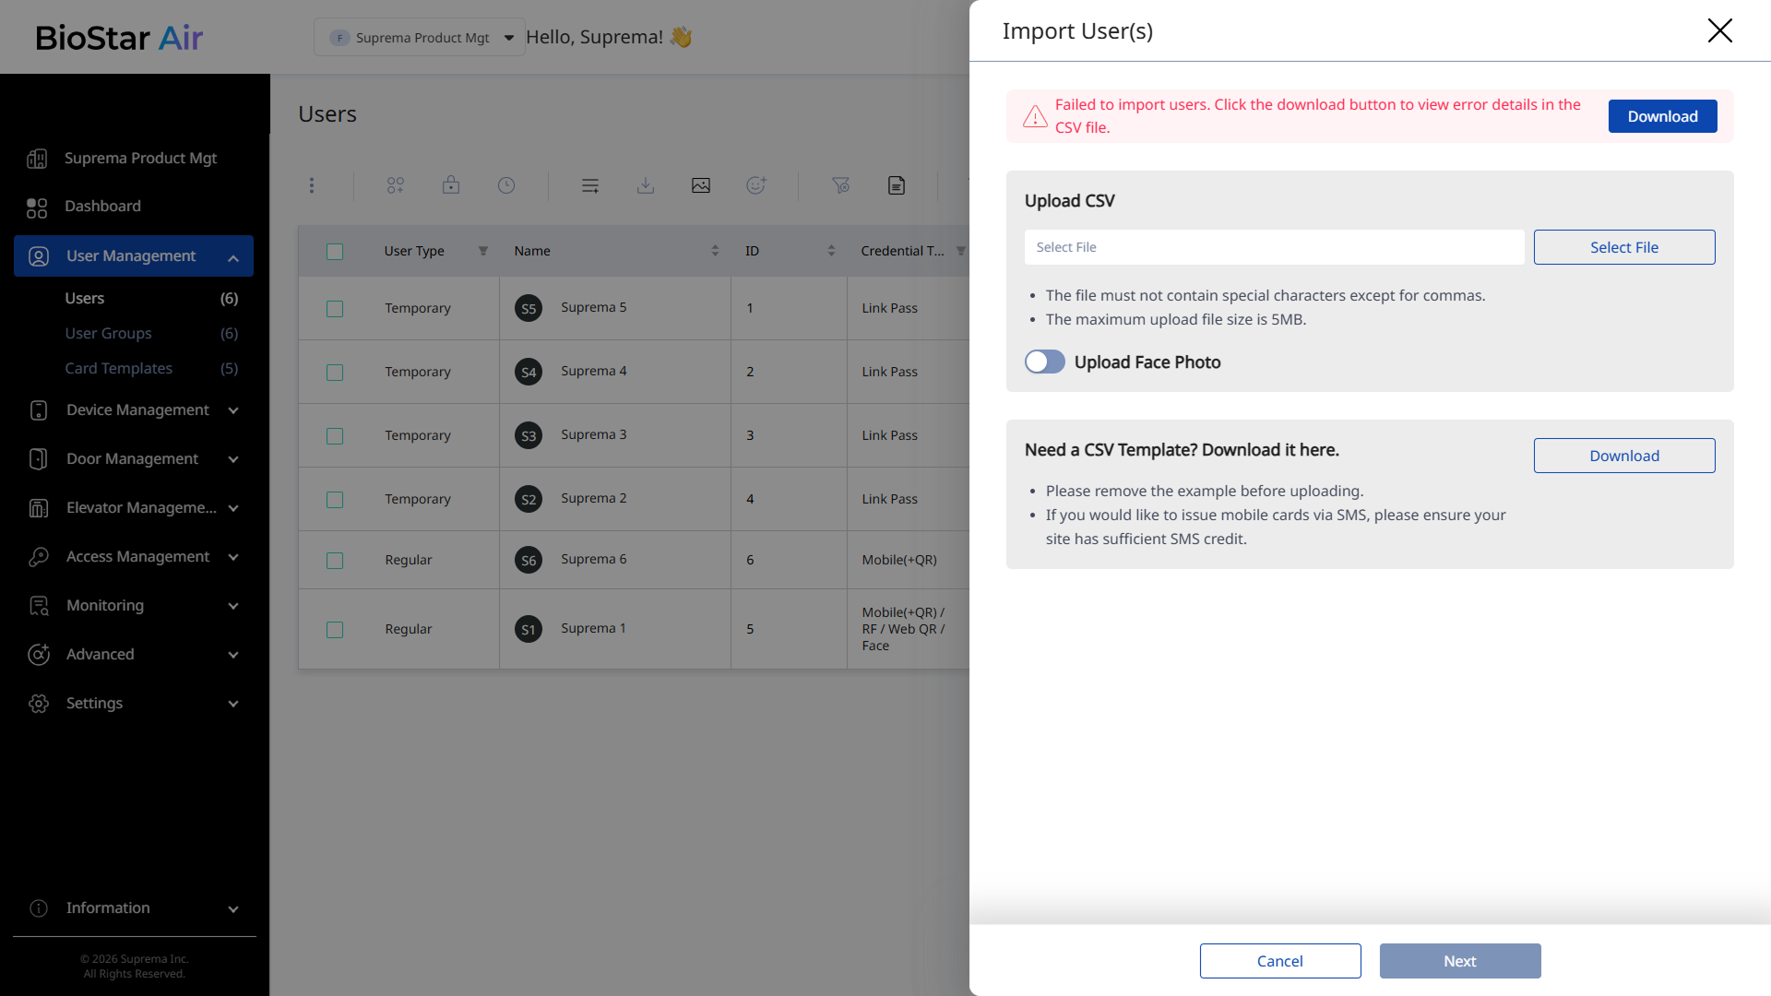
Task: Click the download icon in Users toolbar
Action: coord(646,185)
